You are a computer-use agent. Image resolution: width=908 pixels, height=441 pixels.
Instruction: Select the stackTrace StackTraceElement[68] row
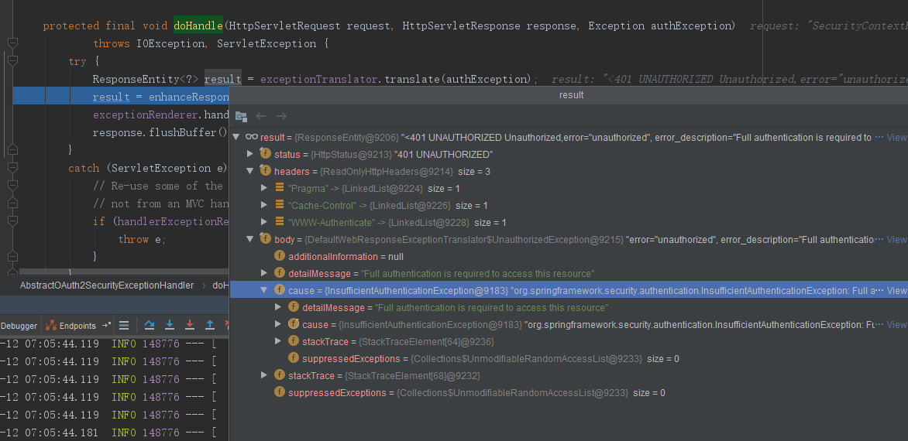pos(383,375)
